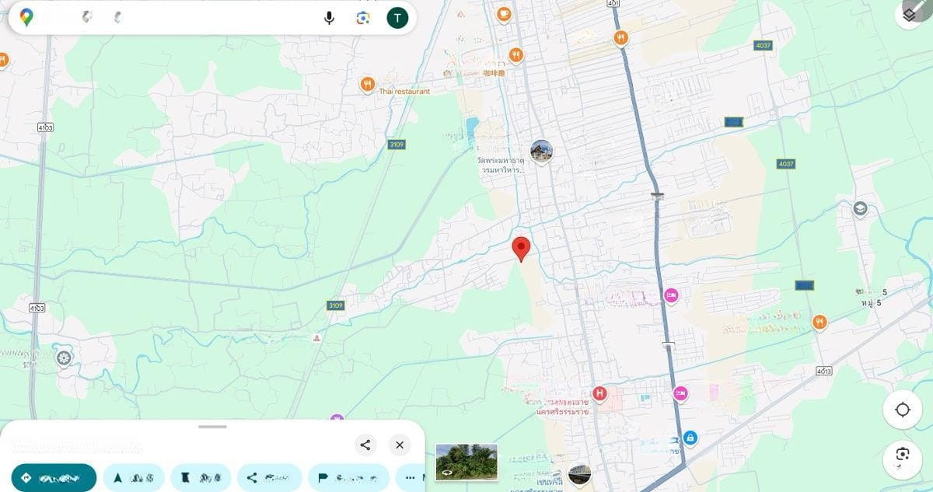The image size is (933, 492).
Task: Open the account profile avatar 'T'
Action: [397, 18]
